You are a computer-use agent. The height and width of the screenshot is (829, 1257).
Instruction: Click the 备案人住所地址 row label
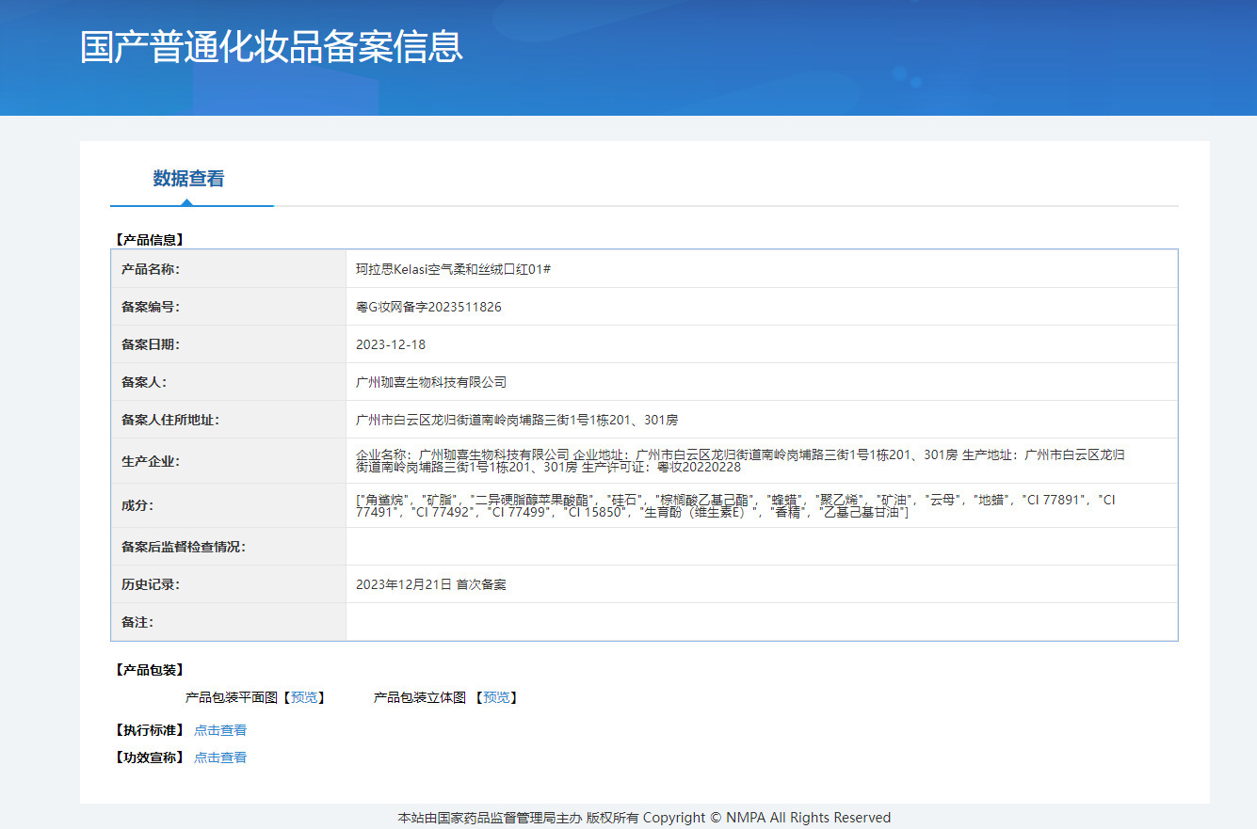coord(170,420)
